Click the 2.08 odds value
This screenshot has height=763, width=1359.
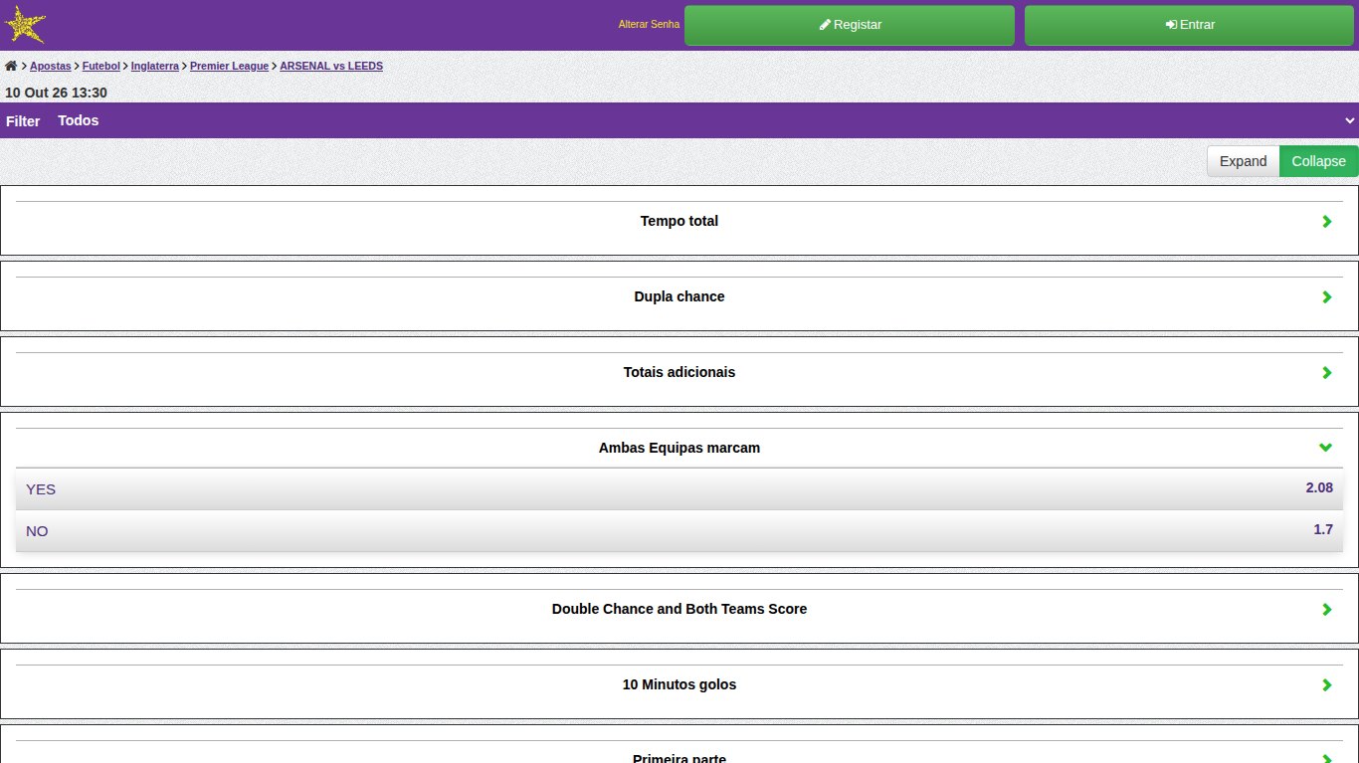(x=1319, y=487)
